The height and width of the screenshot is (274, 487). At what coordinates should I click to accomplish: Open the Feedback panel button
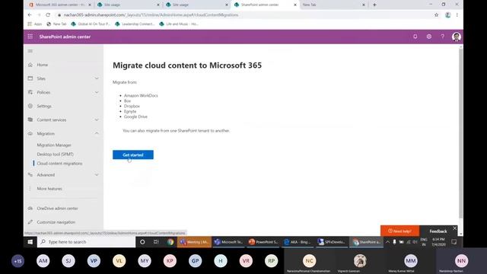point(438,231)
